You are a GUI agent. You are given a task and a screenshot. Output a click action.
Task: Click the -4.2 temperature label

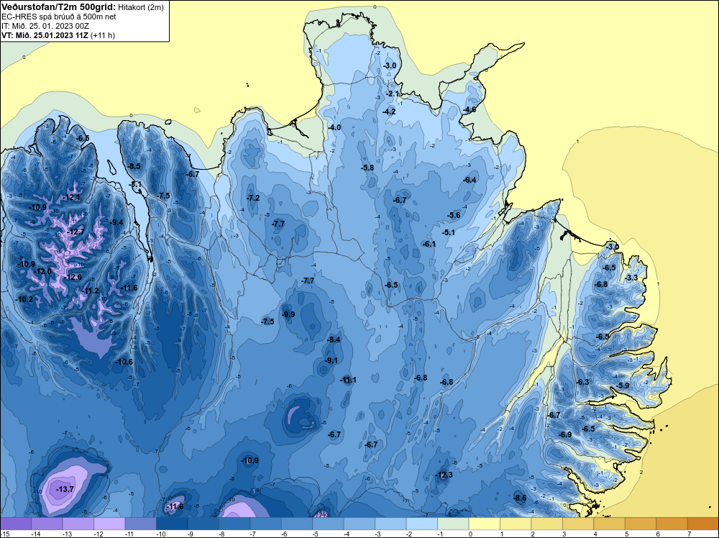pyautogui.click(x=389, y=111)
